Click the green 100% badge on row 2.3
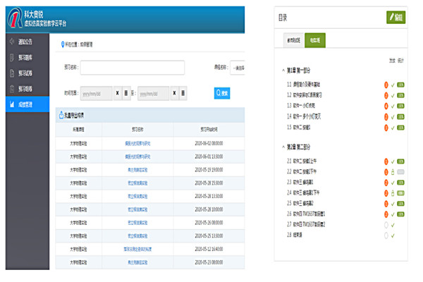 400,183
